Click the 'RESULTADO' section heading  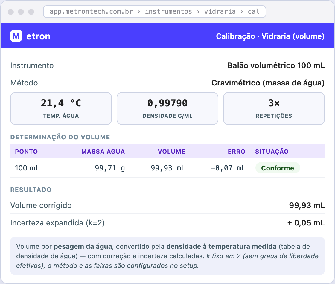[x=31, y=190]
